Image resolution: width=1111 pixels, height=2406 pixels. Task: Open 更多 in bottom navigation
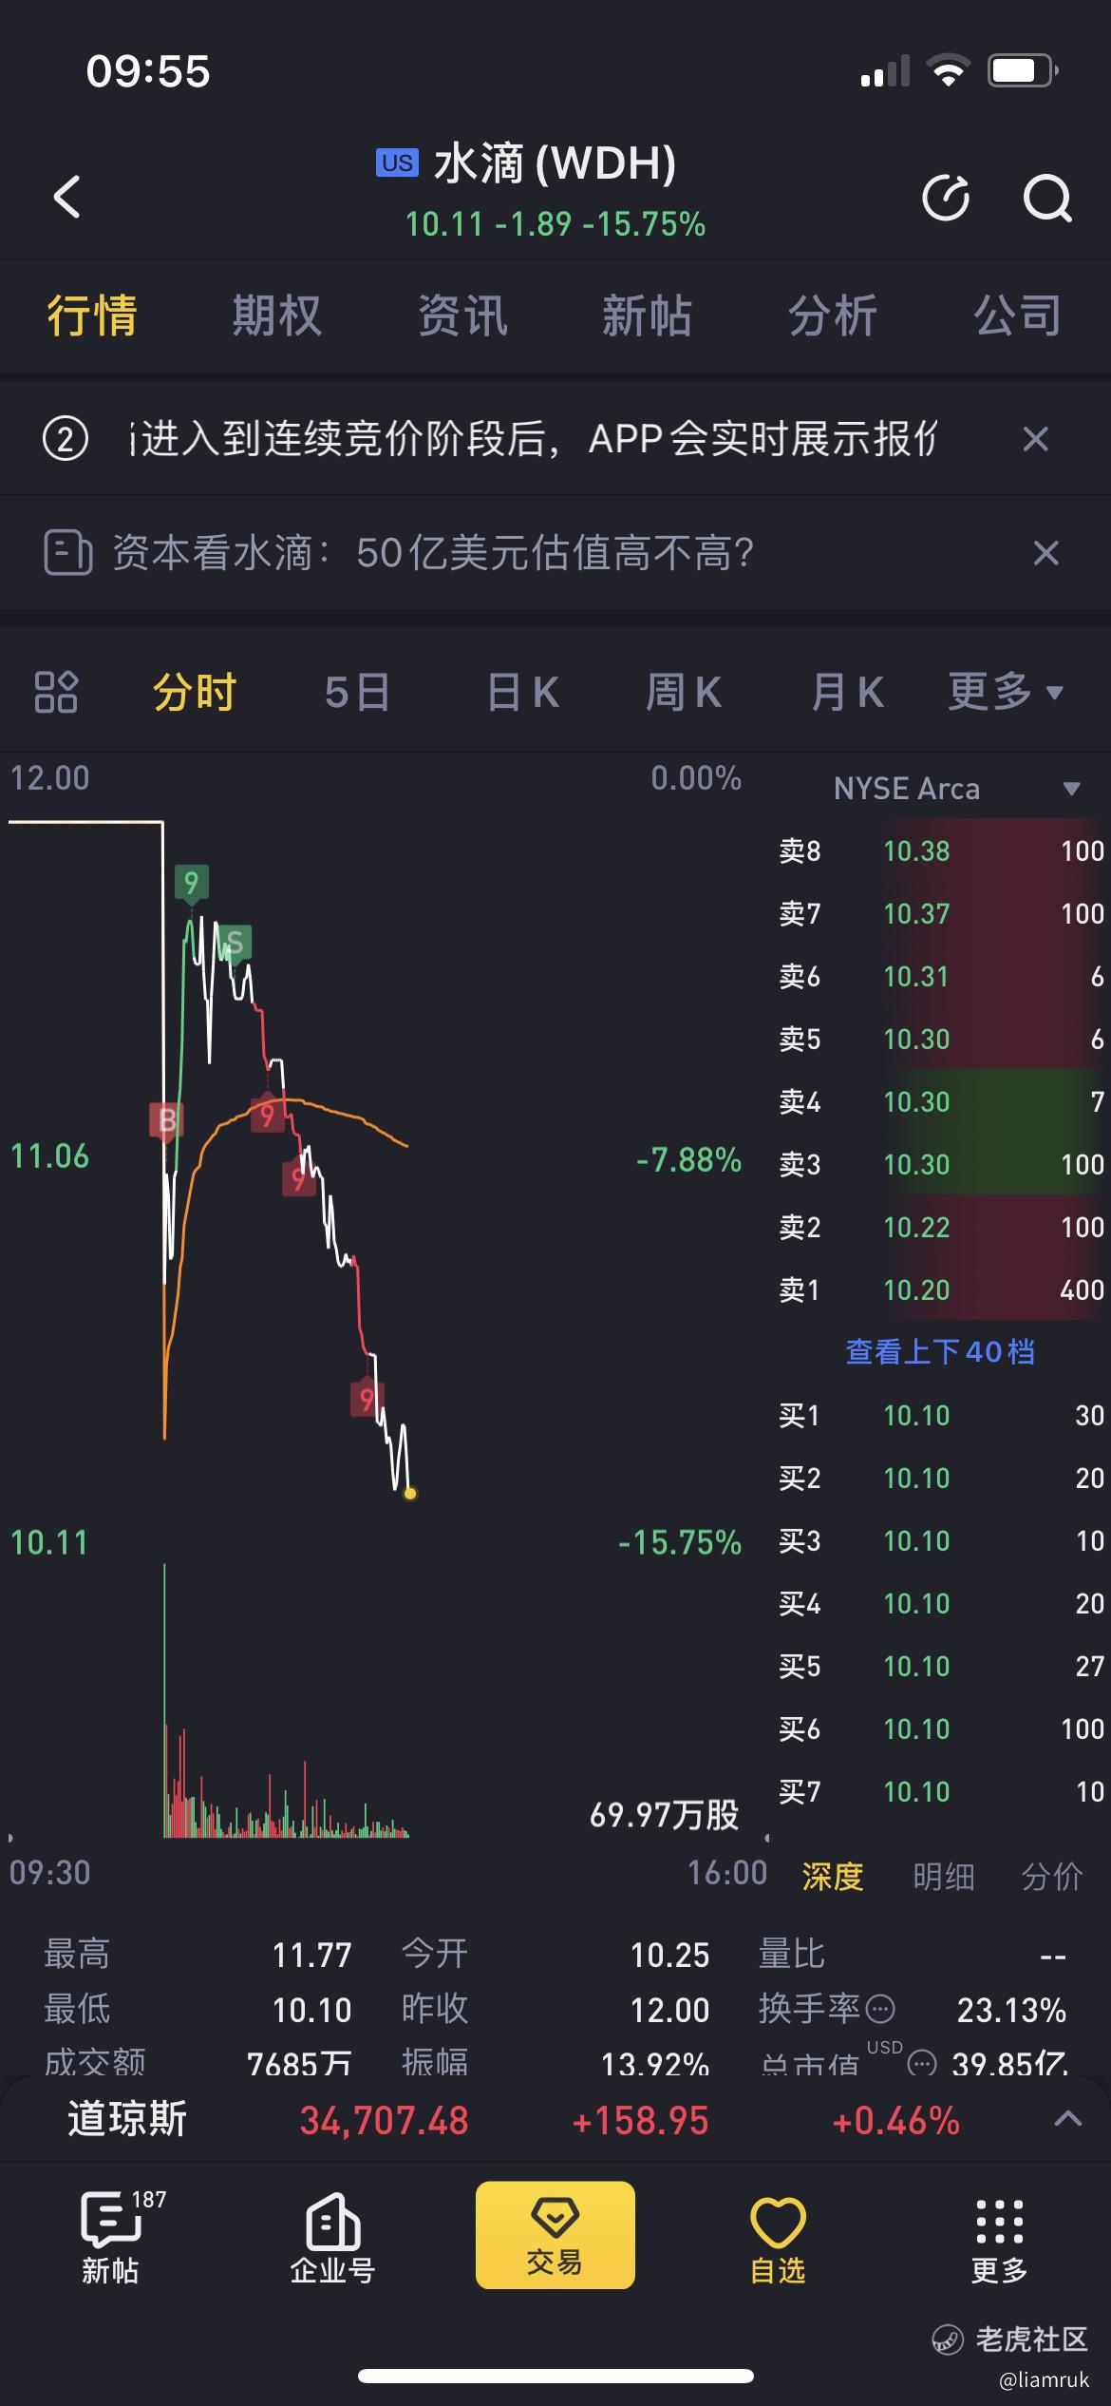pos(999,2240)
